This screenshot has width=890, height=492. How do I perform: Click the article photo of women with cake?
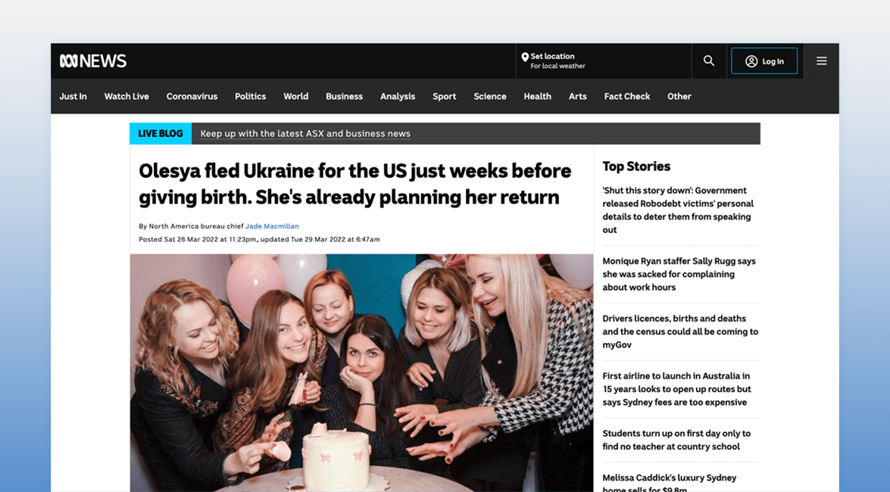click(361, 373)
